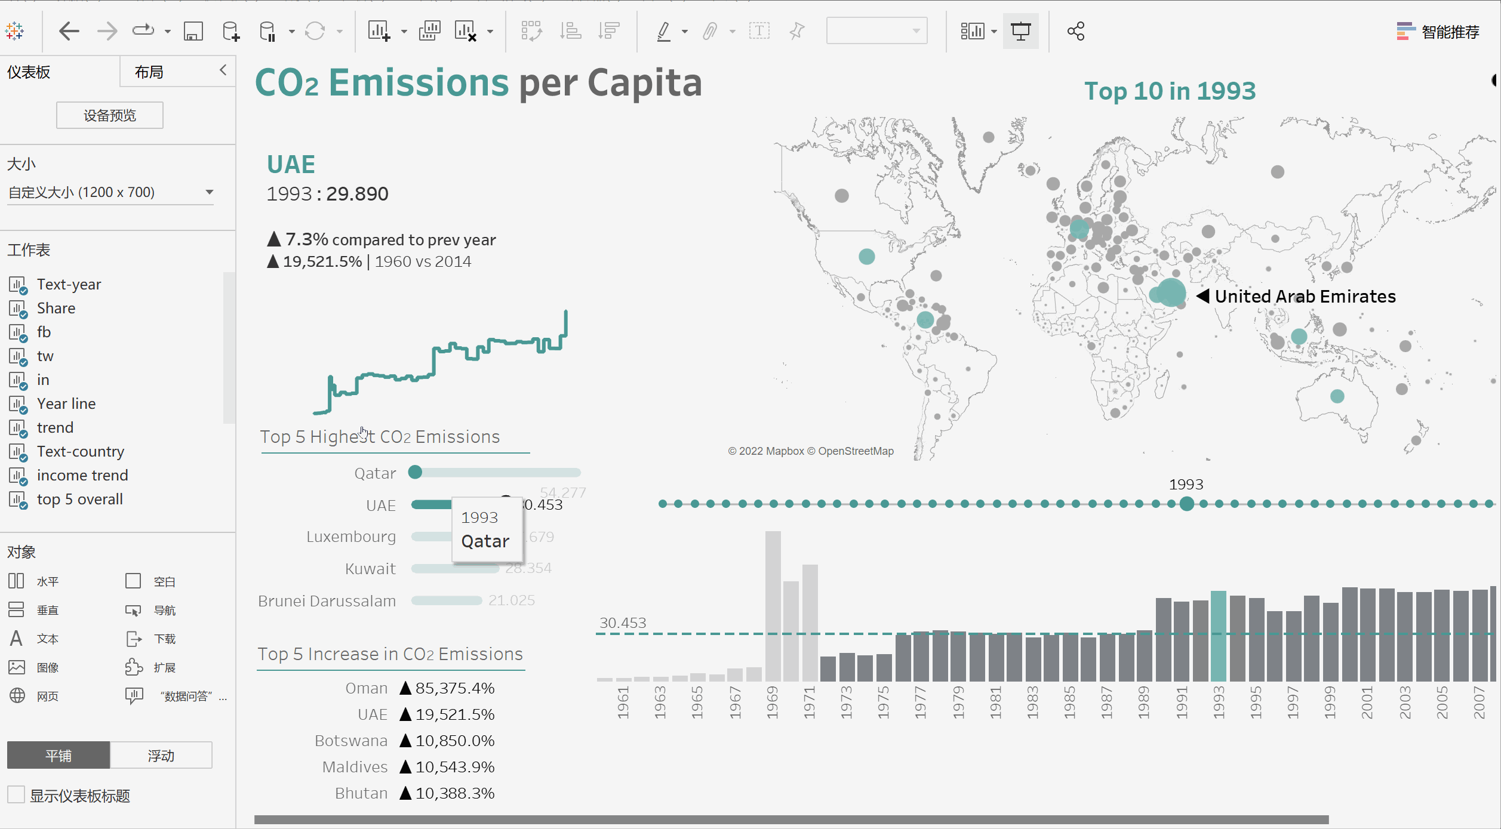The height and width of the screenshot is (829, 1501).
Task: Click the Tableau logo icon
Action: pos(14,31)
